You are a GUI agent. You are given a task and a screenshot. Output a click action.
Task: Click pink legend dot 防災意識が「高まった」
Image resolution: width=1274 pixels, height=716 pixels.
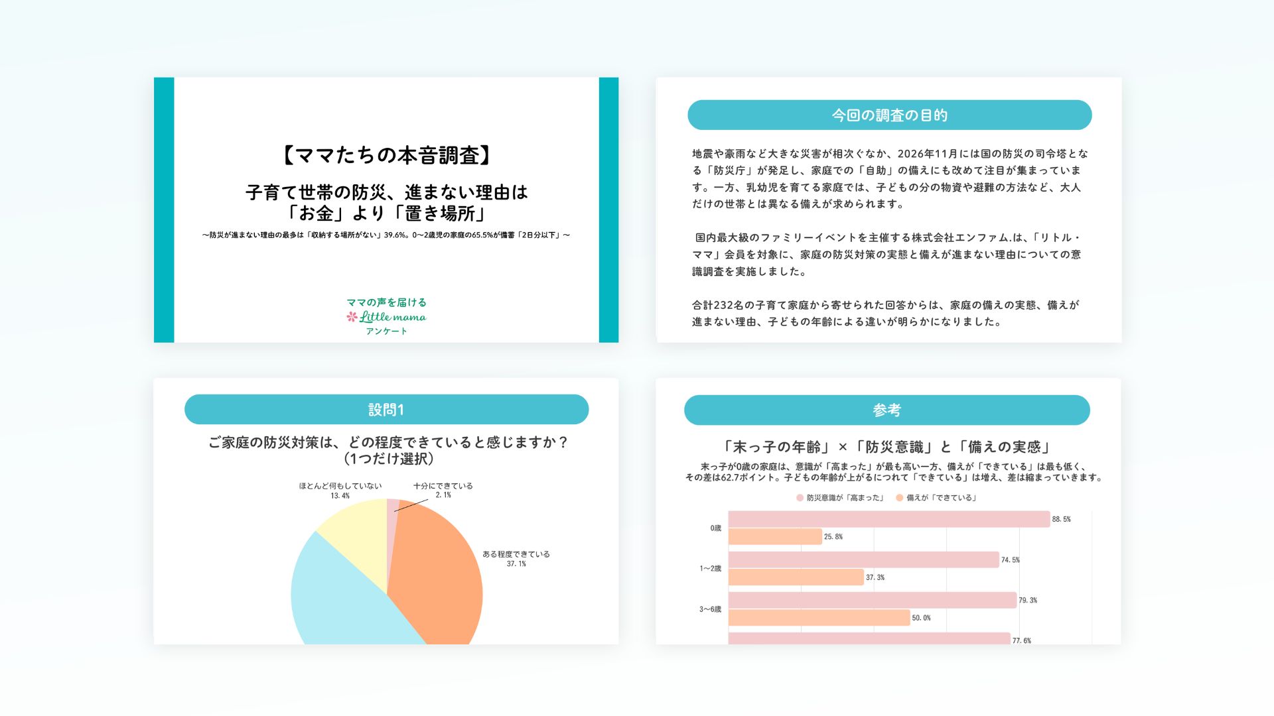click(x=800, y=498)
